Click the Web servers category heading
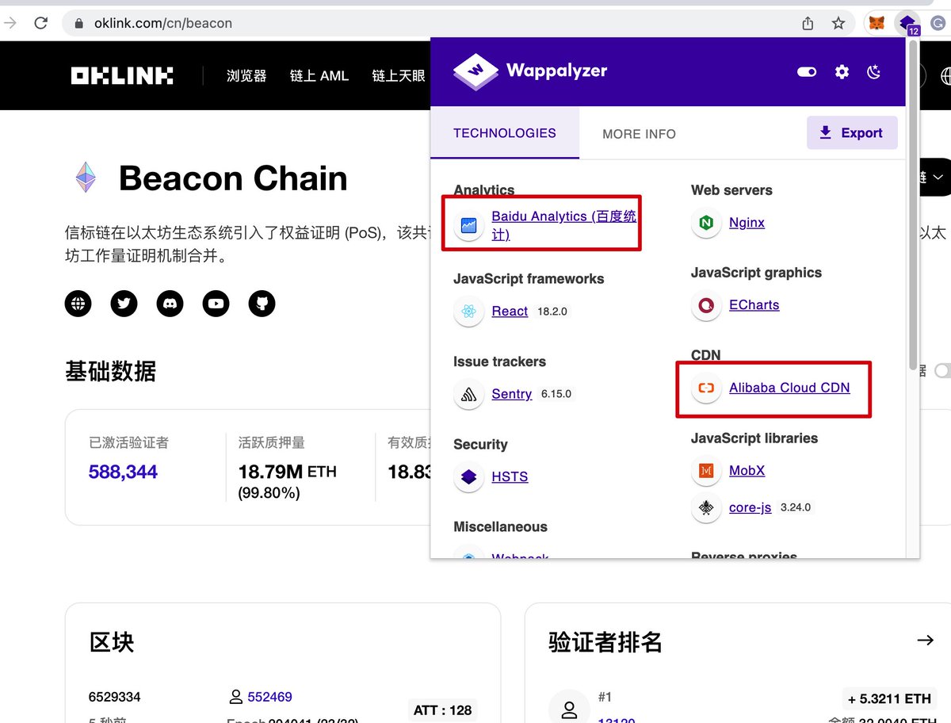 [731, 189]
